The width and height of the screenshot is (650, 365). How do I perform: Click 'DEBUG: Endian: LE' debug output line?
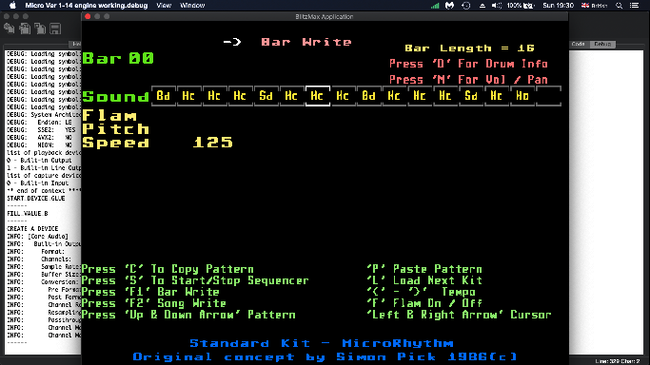[x=39, y=122]
